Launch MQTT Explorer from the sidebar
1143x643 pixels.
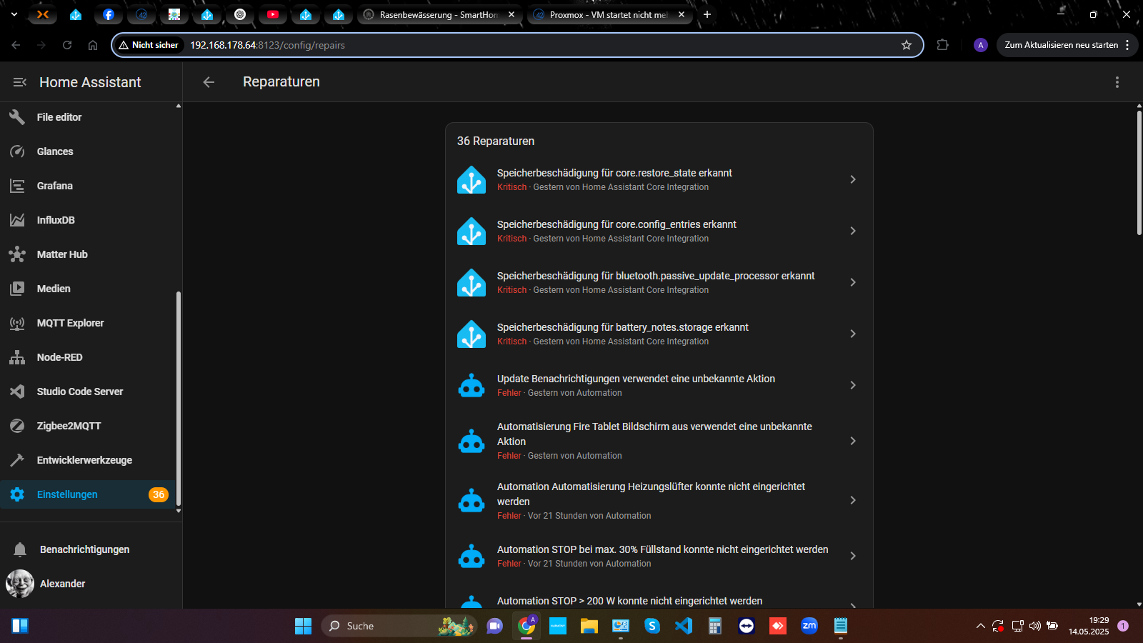[70, 323]
